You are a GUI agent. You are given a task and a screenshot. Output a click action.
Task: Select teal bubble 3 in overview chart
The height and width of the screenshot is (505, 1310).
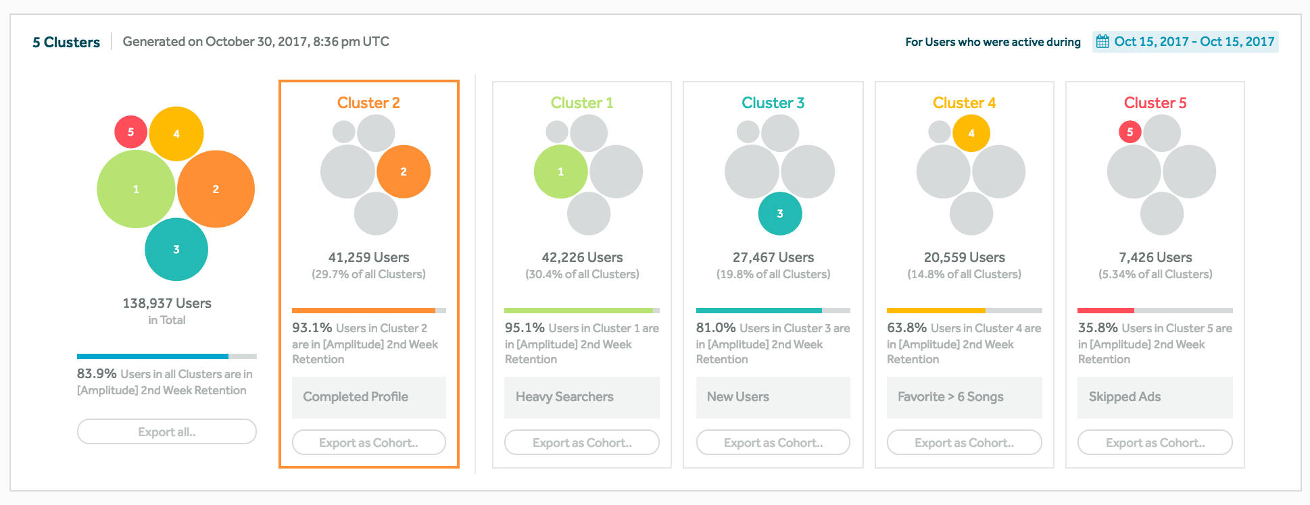(x=176, y=249)
